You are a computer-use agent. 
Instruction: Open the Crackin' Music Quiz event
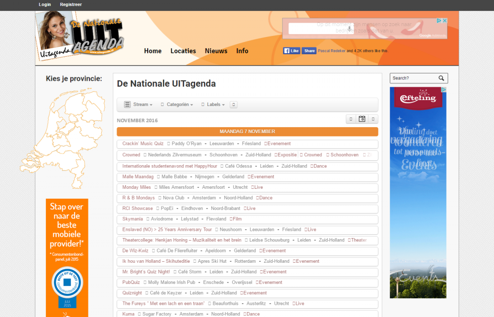click(143, 143)
